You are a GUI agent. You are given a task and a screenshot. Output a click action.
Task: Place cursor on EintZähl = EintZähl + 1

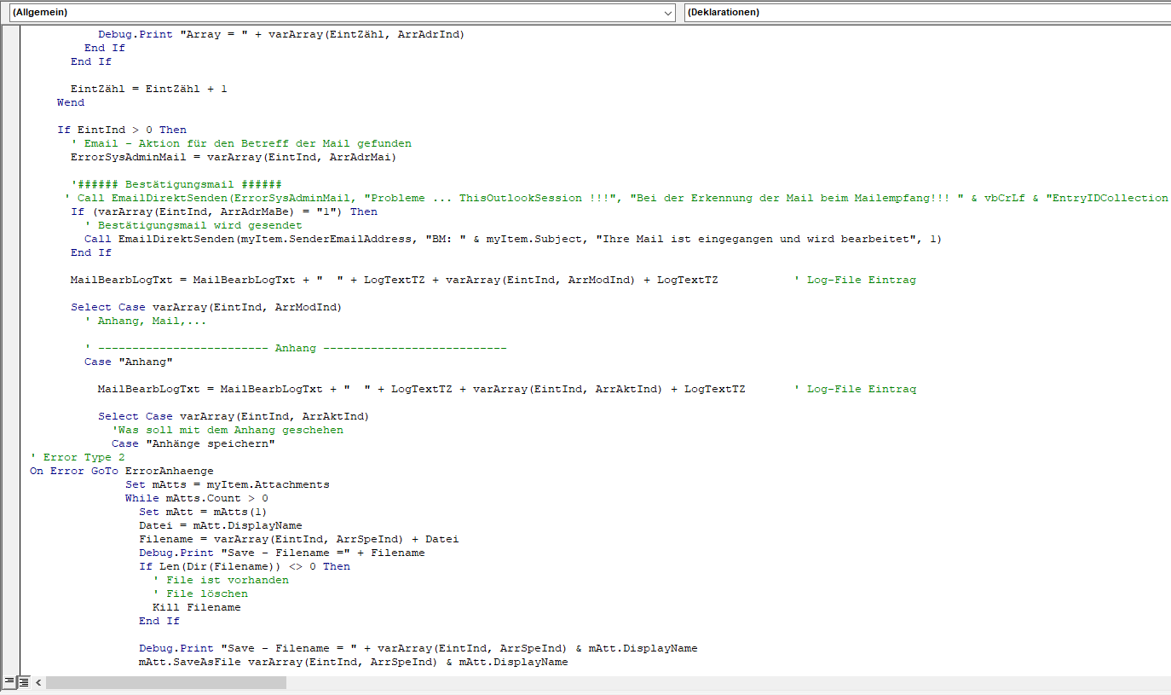149,89
